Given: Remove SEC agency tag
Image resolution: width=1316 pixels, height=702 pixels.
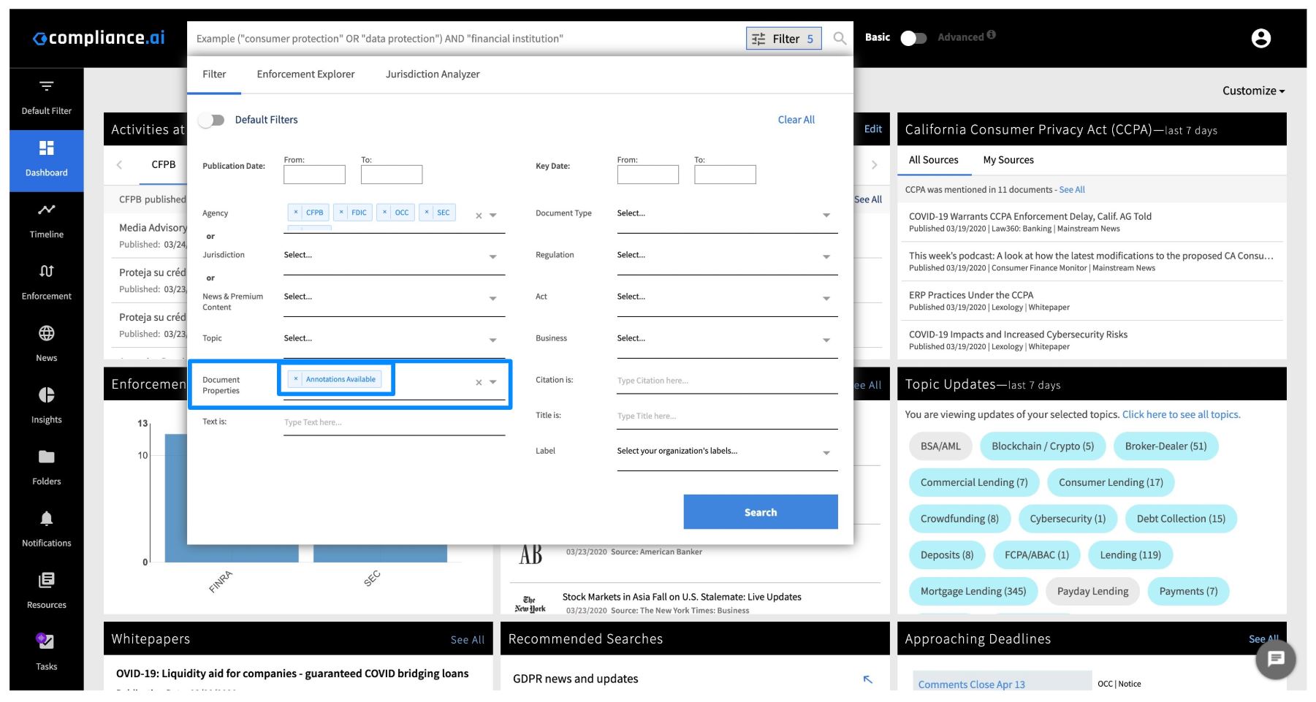Looking at the screenshot, I should pyautogui.click(x=427, y=213).
